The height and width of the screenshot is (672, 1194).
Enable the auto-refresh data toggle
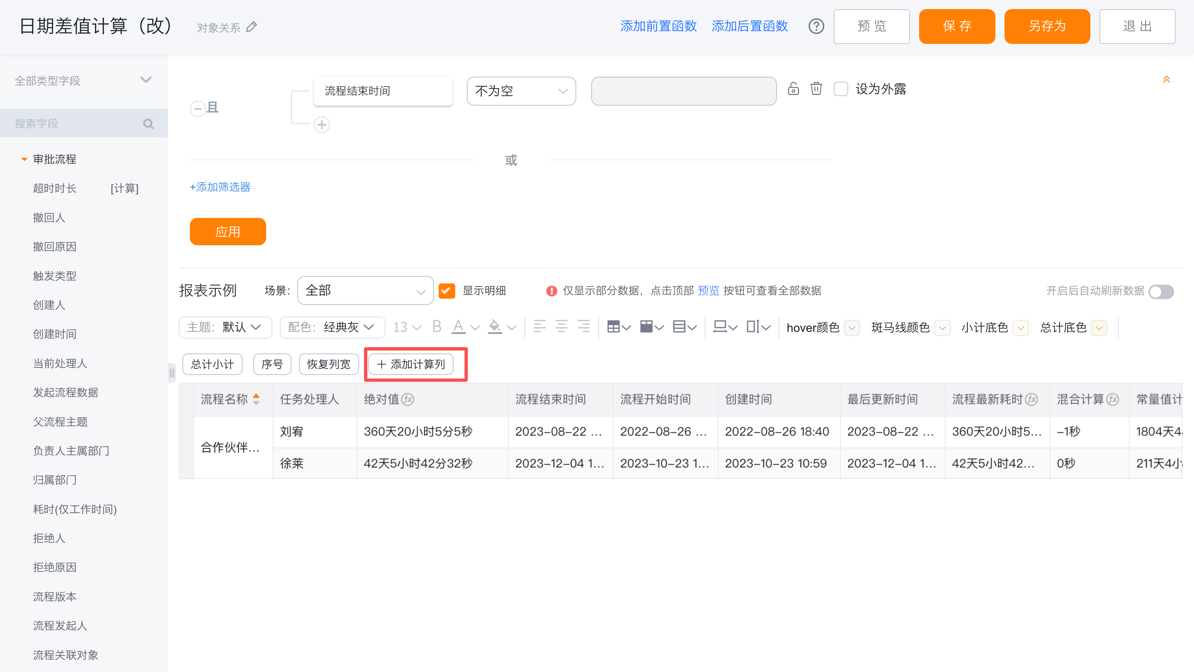click(x=1161, y=292)
